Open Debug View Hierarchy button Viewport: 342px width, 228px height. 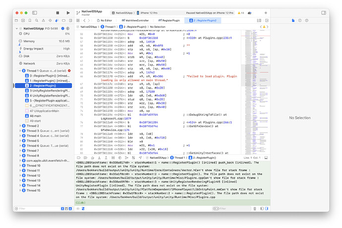[113, 158]
